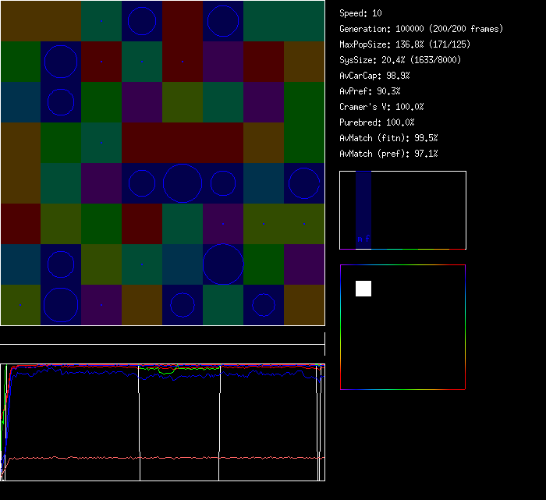
Task: Click the largest circle in the fifth grid row
Action: pyautogui.click(x=183, y=183)
